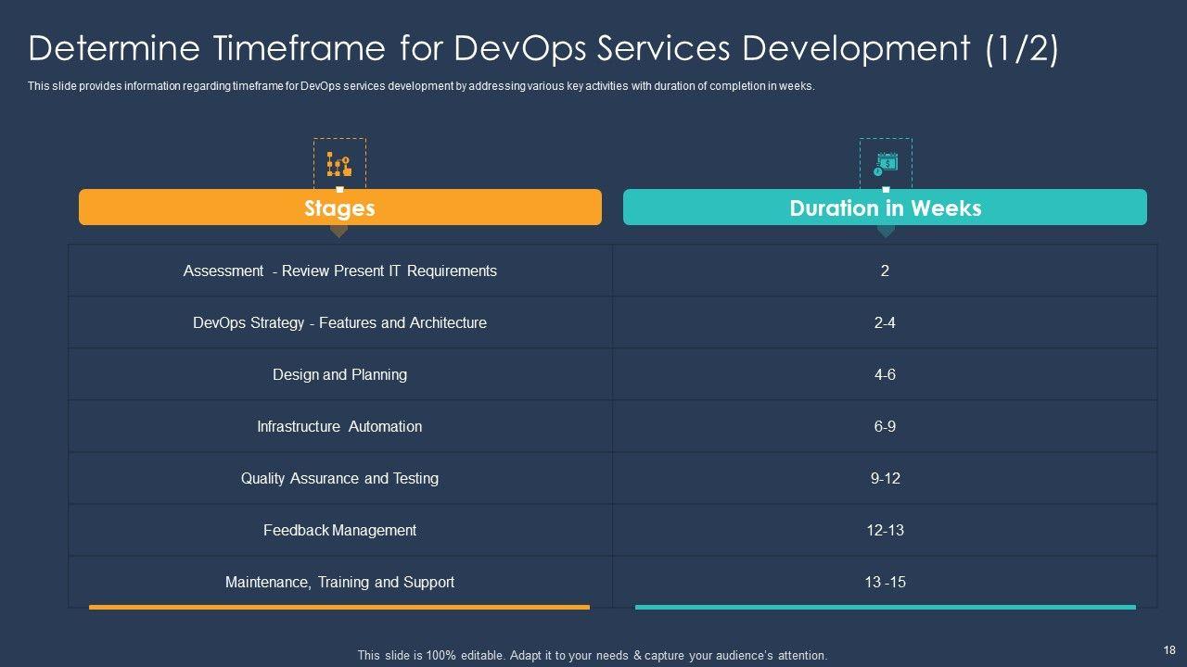Screen dimensions: 1187x667
Task: Select the Assessment - Review Present IT Requirements cell
Action: [x=339, y=271]
